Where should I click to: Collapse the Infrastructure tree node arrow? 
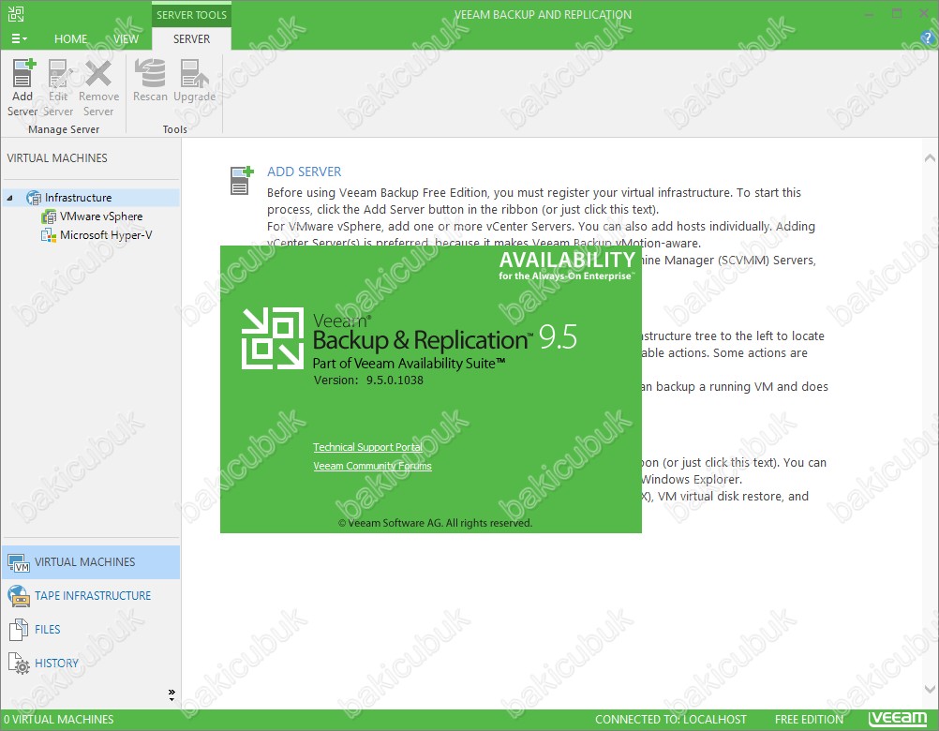click(x=10, y=198)
